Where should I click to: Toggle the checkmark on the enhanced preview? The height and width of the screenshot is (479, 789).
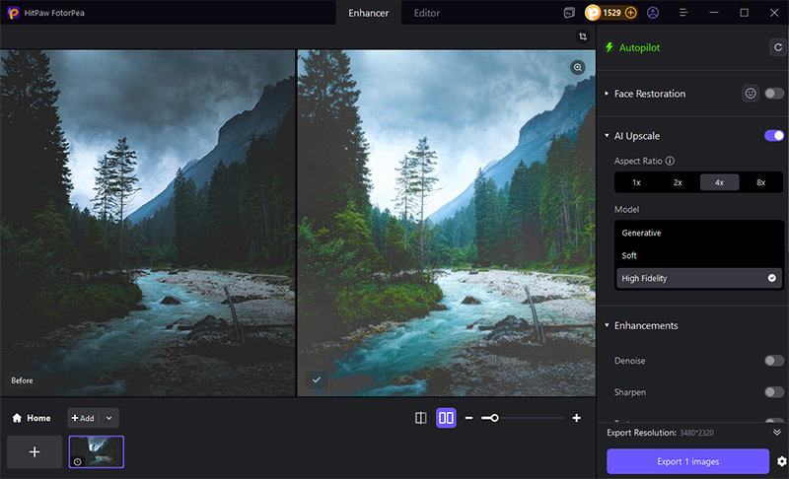[x=317, y=380]
